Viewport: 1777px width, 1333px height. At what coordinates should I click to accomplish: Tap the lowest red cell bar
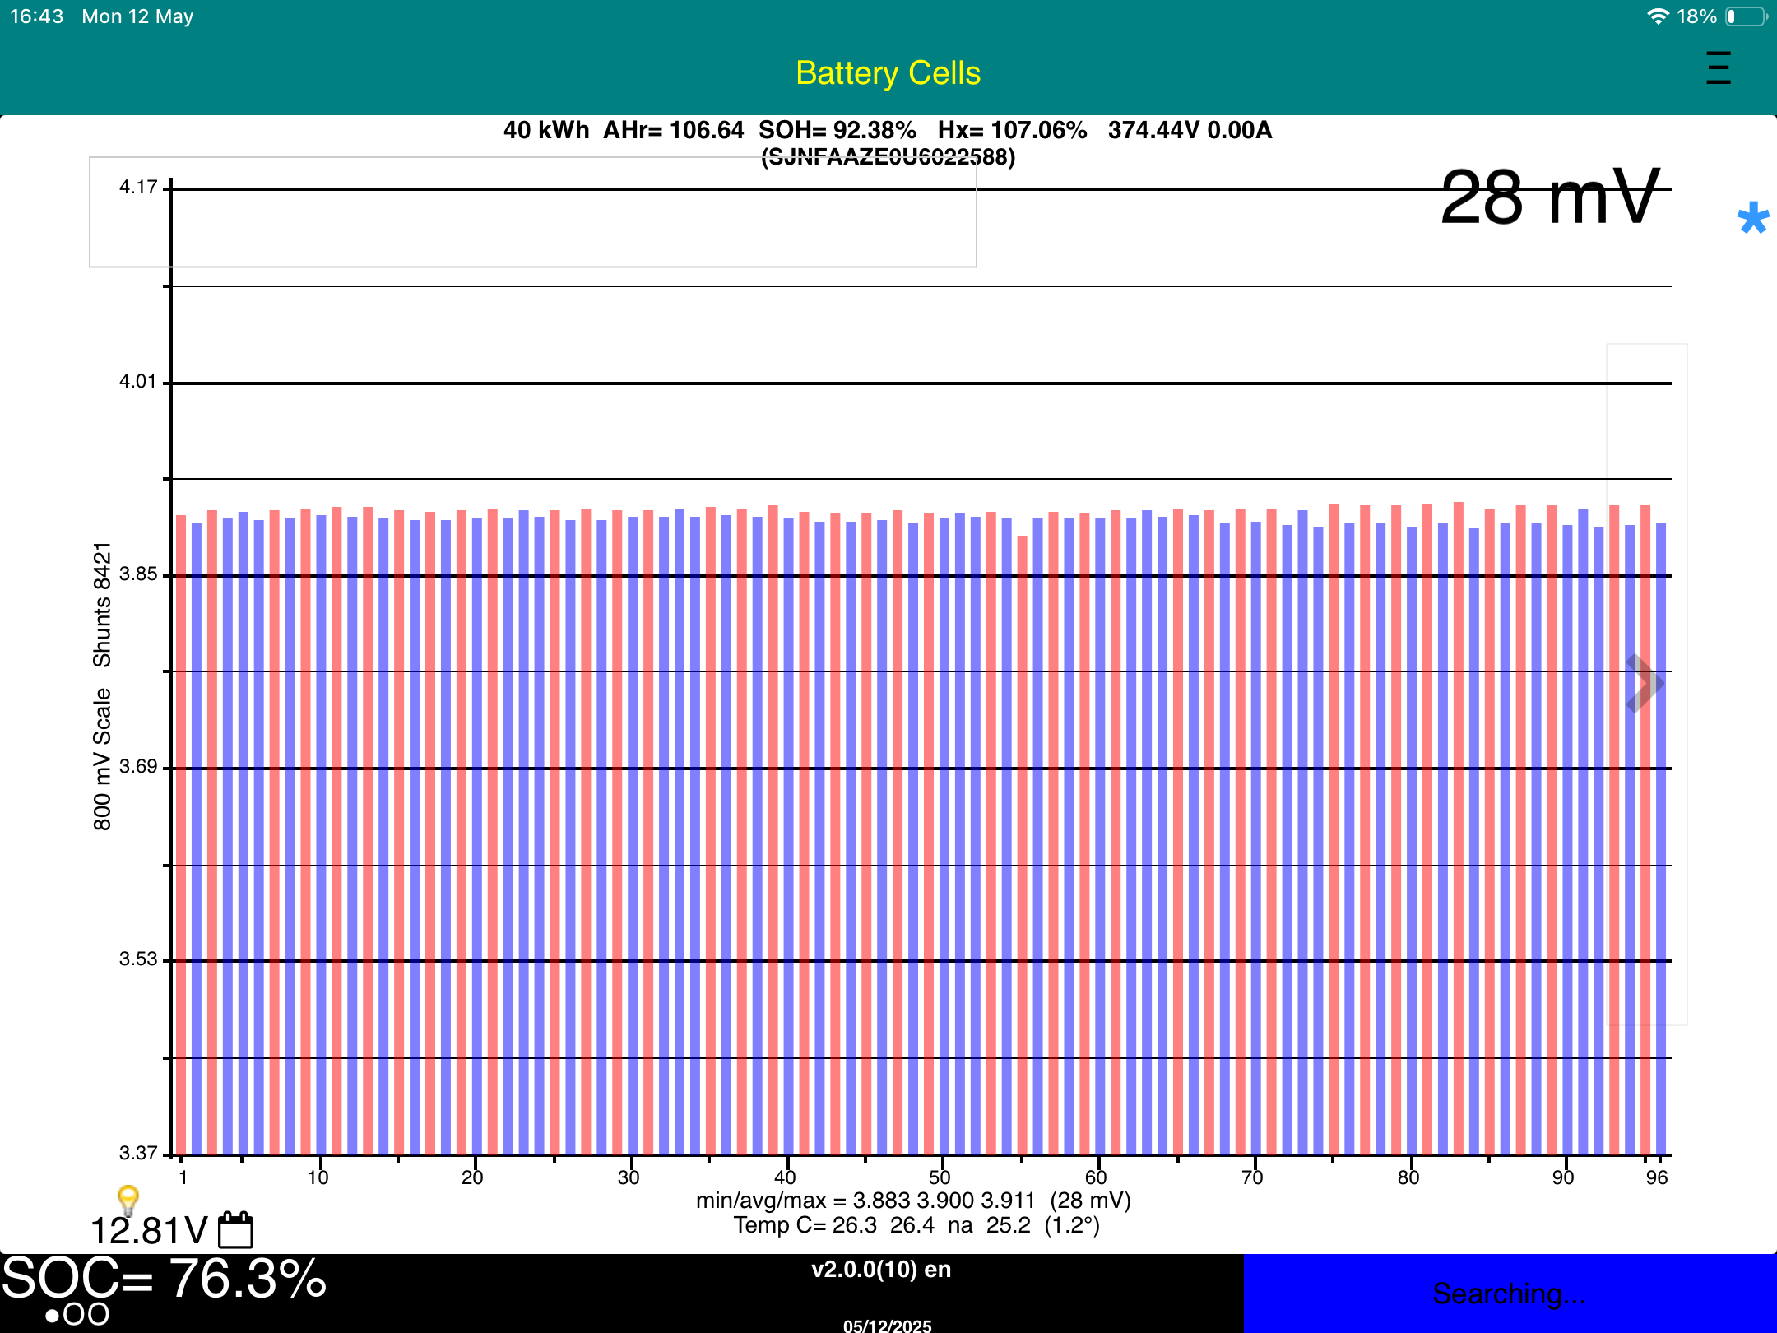(x=1023, y=823)
